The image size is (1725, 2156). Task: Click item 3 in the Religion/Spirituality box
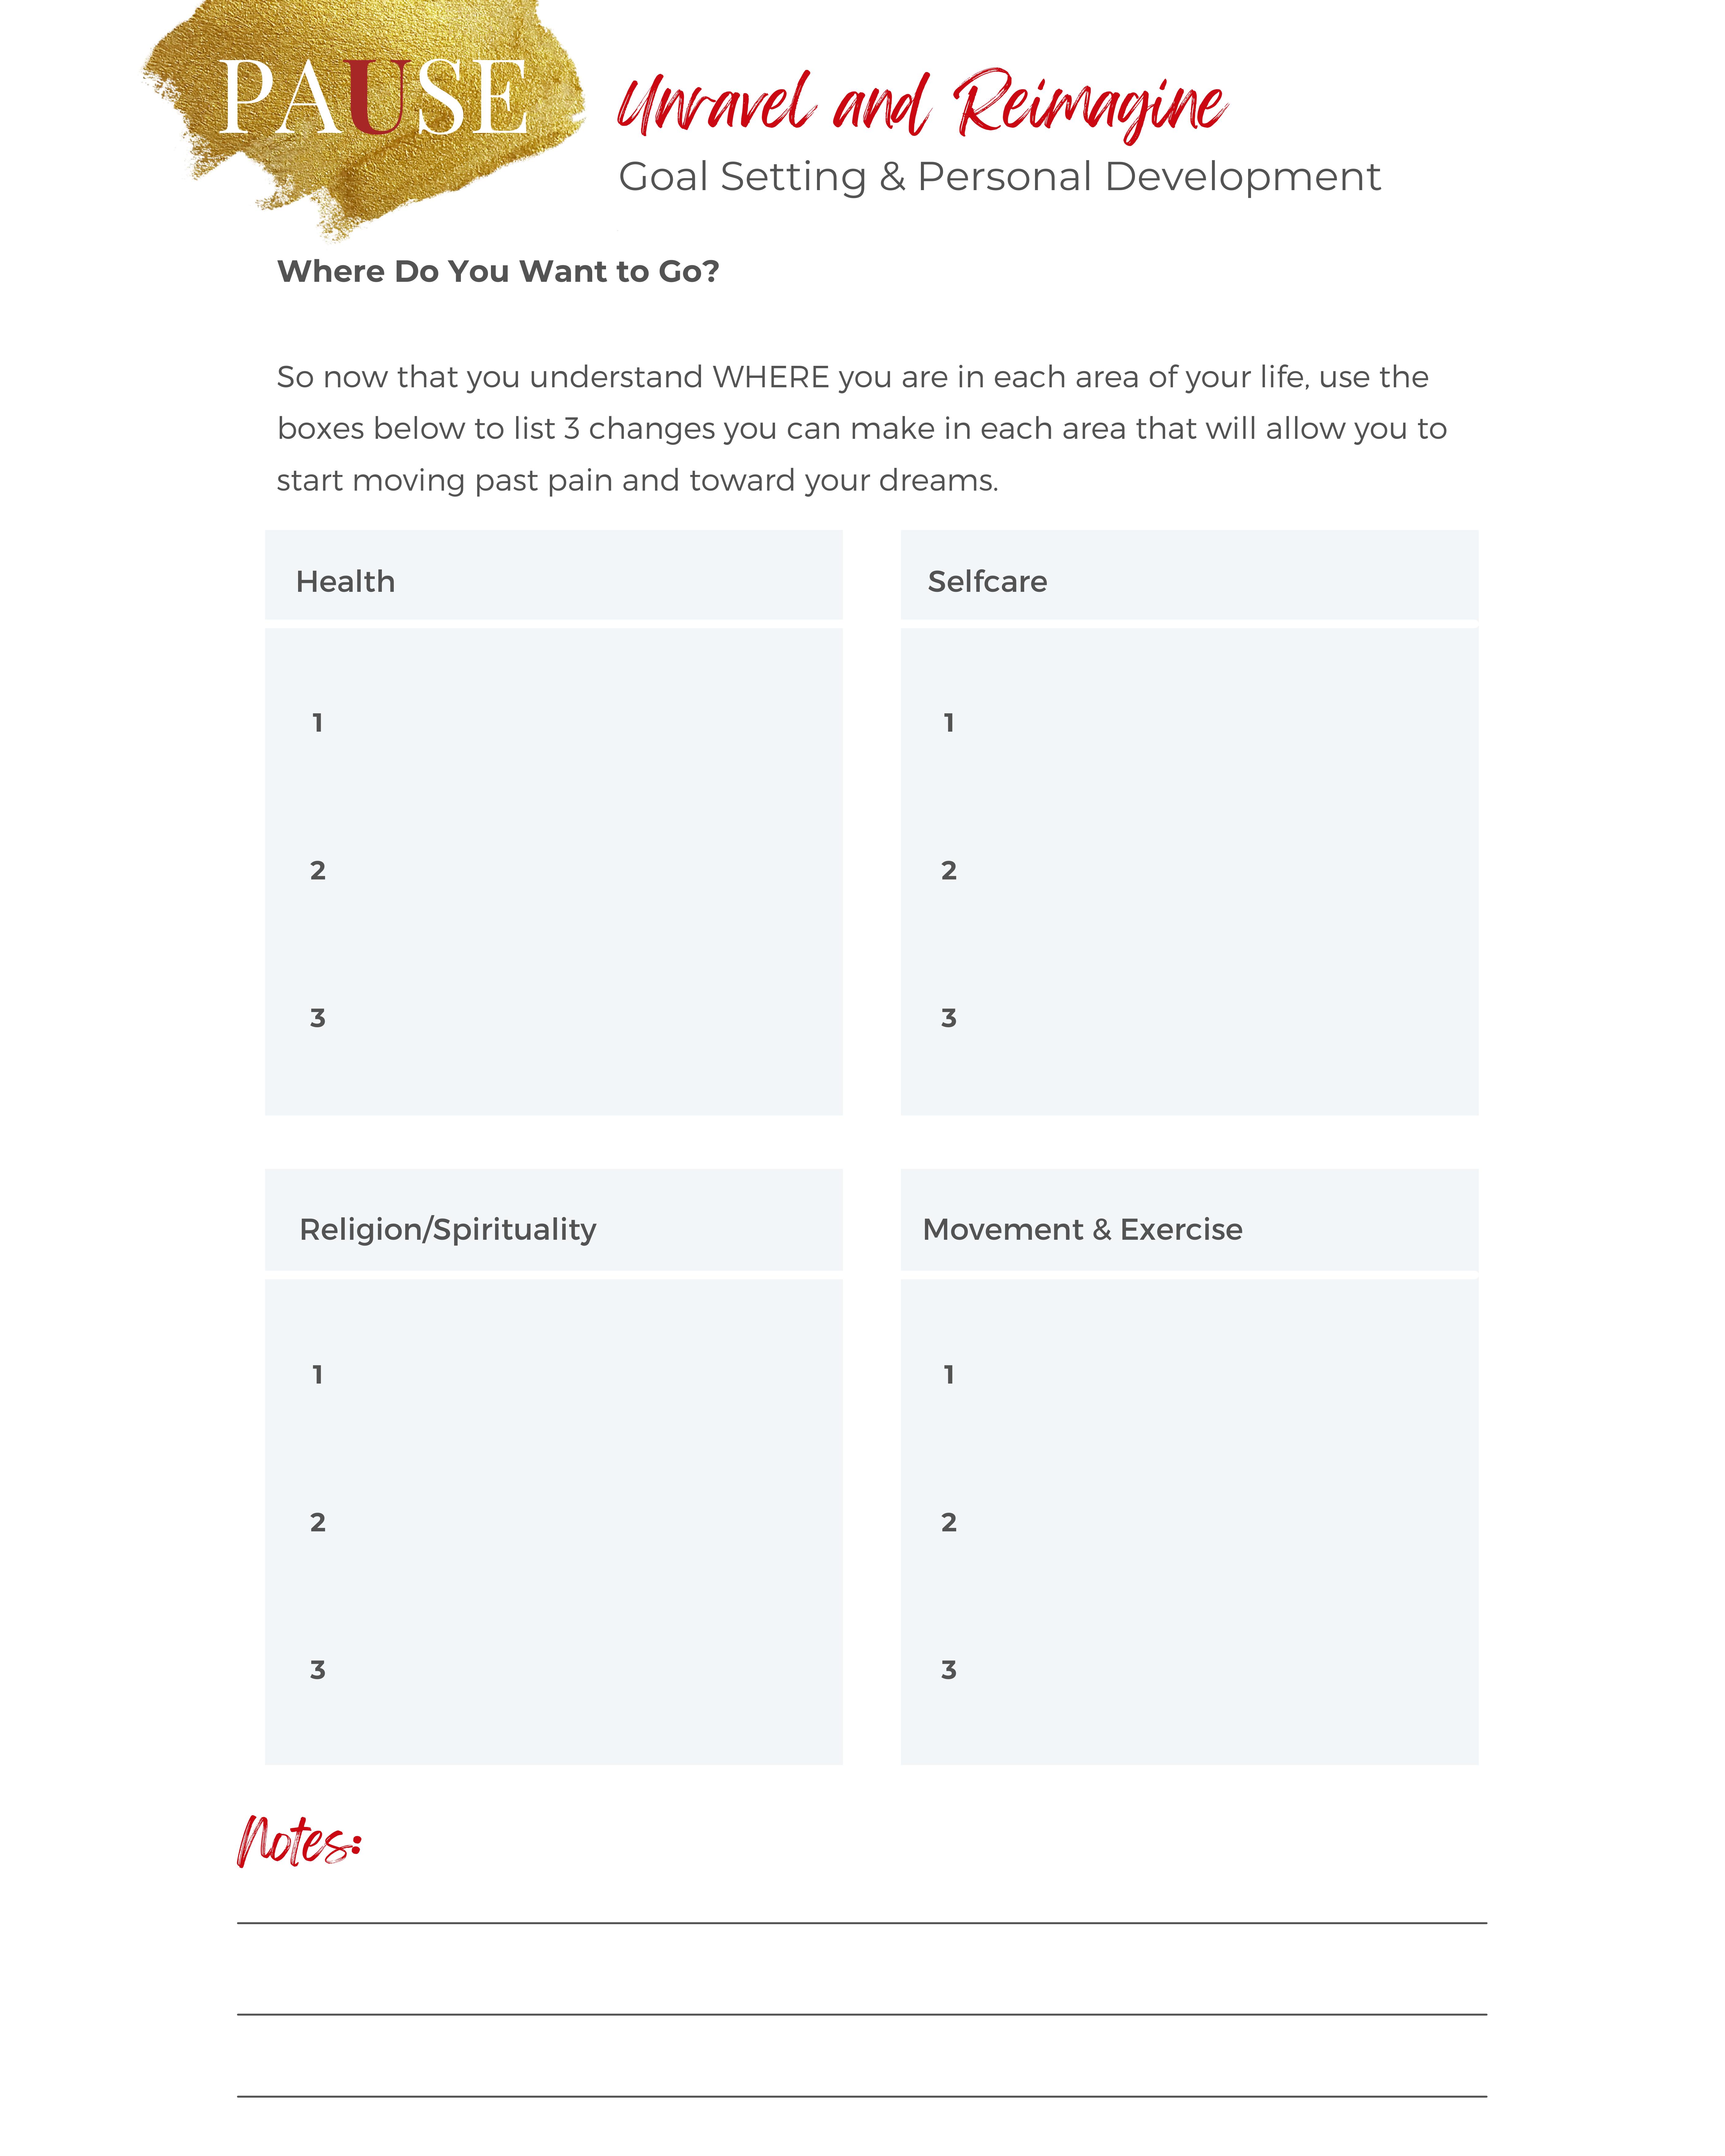point(317,1670)
